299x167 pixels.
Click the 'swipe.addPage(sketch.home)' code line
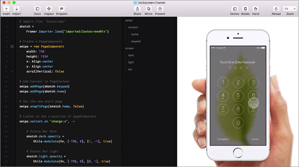(43, 91)
